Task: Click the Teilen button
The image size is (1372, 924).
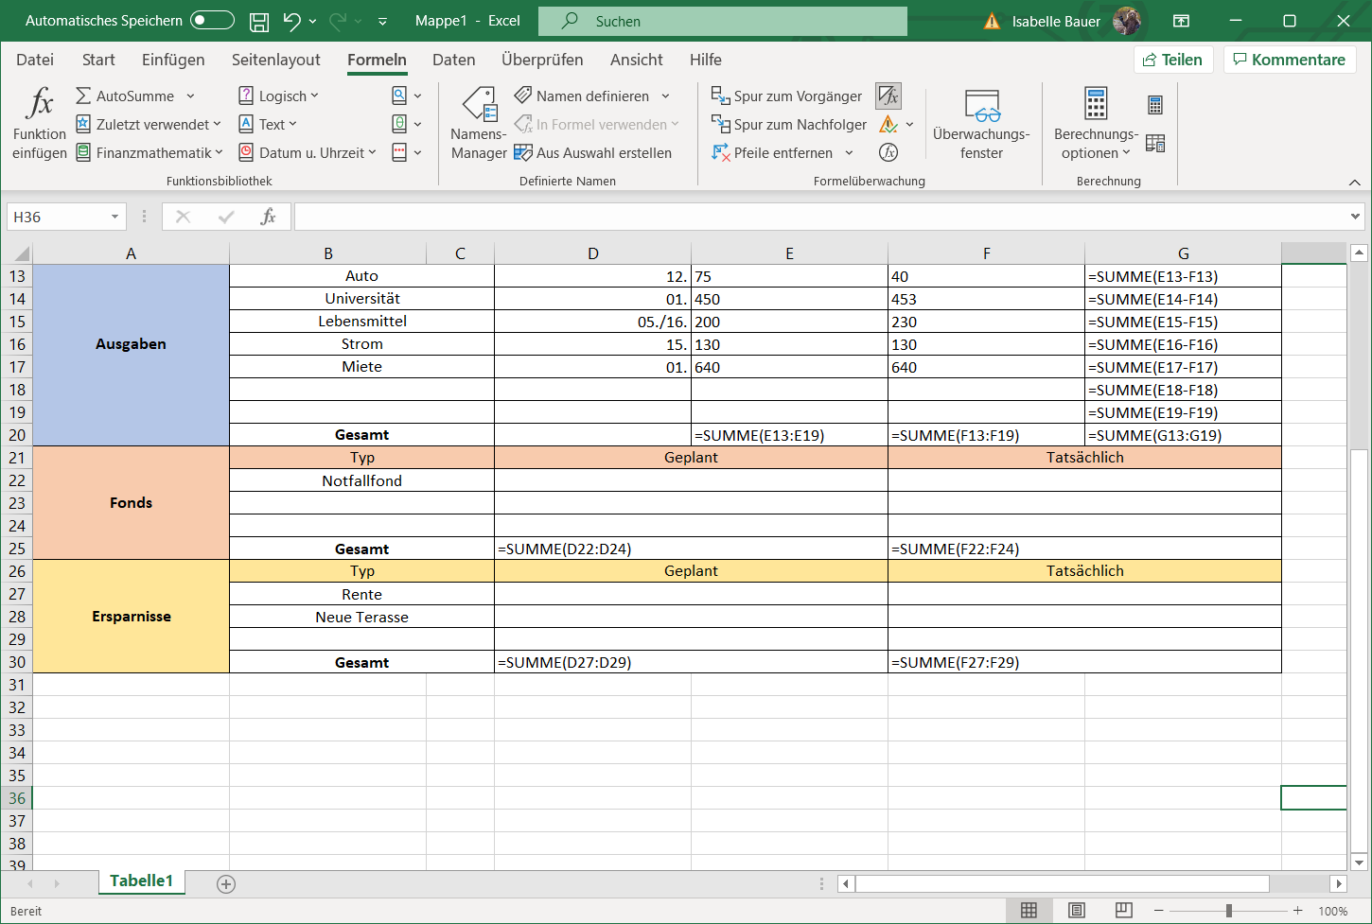Action: pyautogui.click(x=1172, y=60)
